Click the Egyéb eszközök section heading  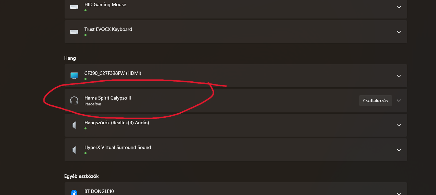81,176
